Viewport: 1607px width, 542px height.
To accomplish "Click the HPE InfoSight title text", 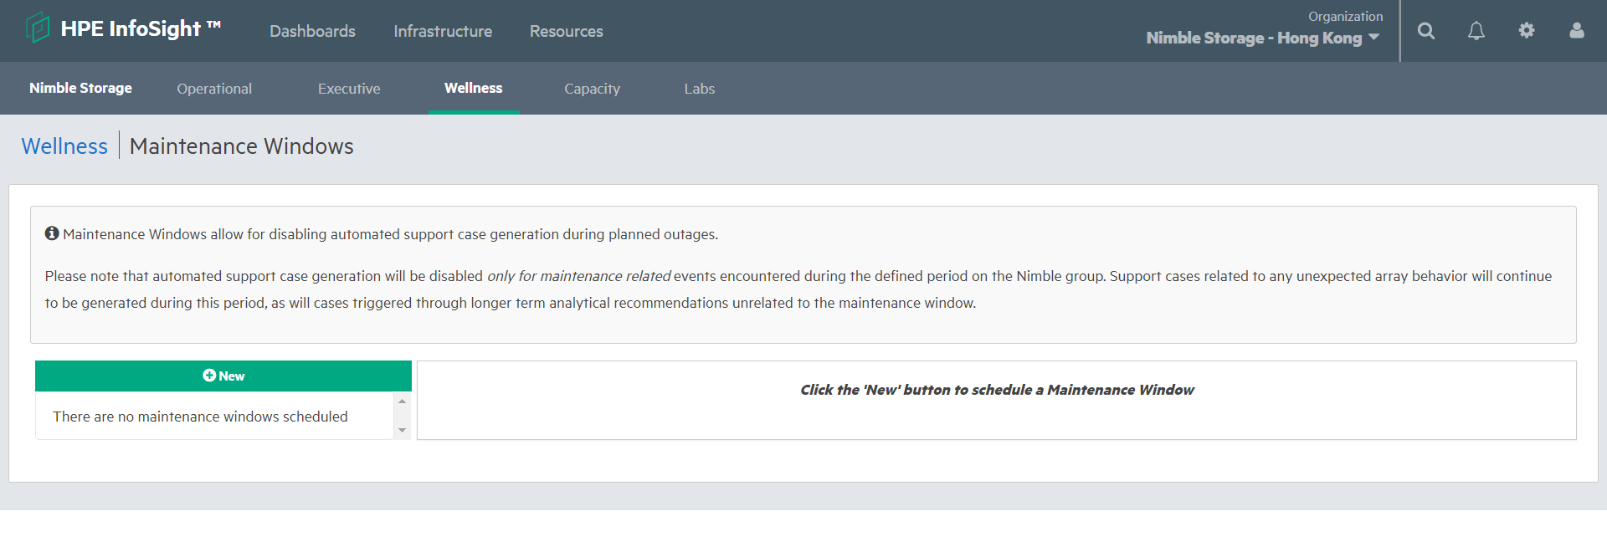I will (x=141, y=29).
